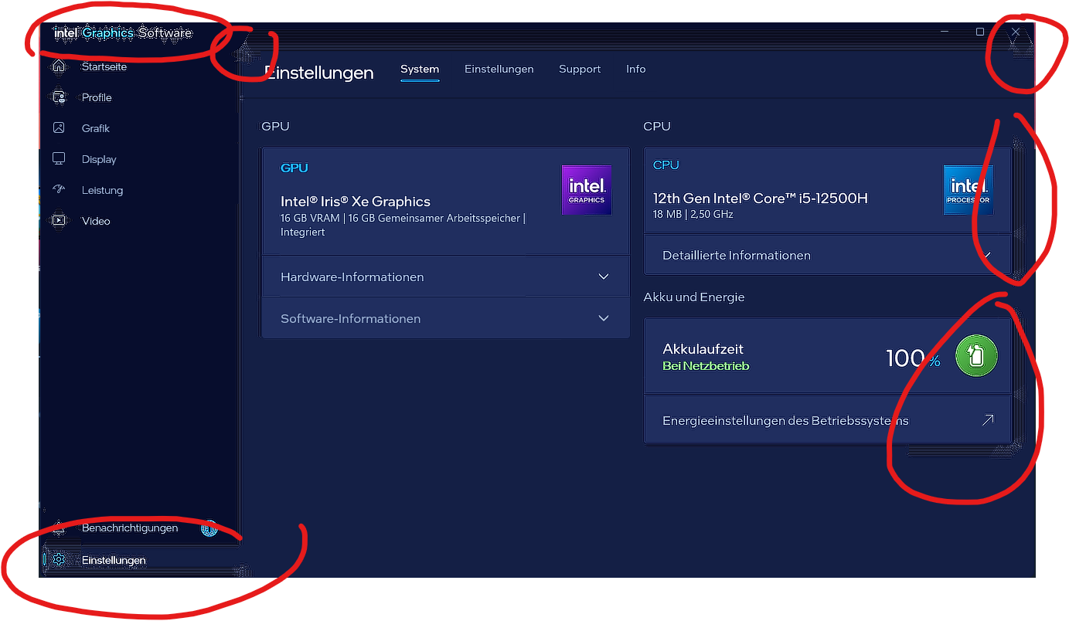Viewport: 1069px width, 621px height.
Task: Click the blue Intel Processor badge
Action: tap(968, 190)
